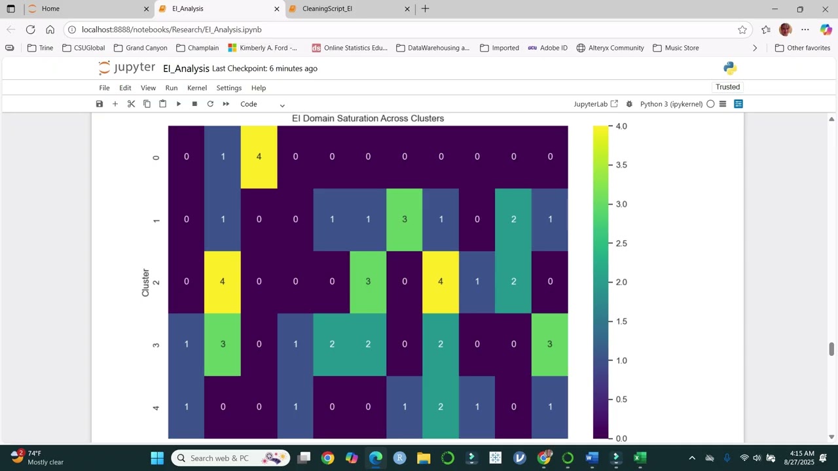This screenshot has width=838, height=471.
Task: Enable the debugger bug icon
Action: pyautogui.click(x=629, y=104)
